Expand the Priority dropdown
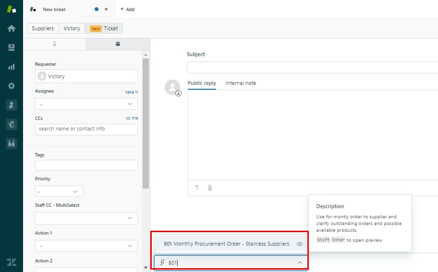This screenshot has height=272, width=438. [x=59, y=191]
